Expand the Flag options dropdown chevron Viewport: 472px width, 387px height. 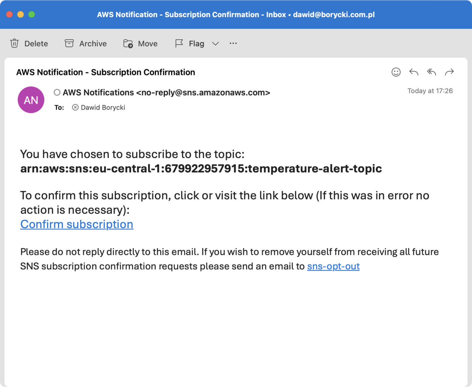pos(215,44)
